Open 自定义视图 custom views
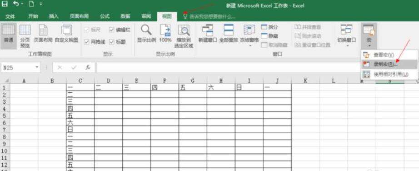 (x=66, y=34)
